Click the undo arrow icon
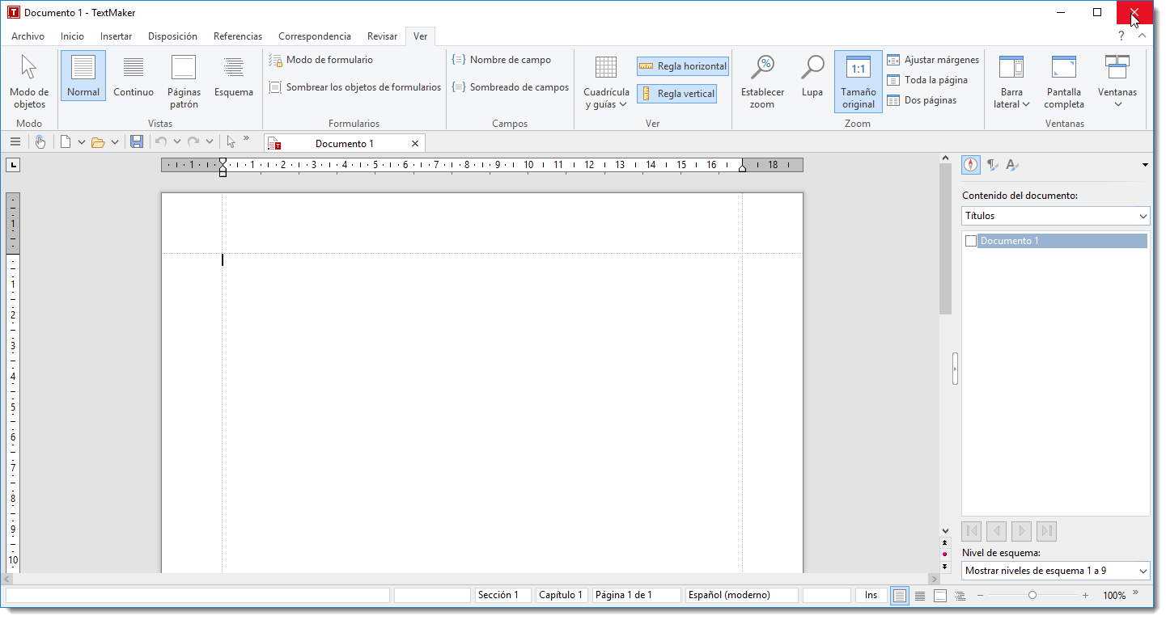The width and height of the screenshot is (1166, 620). [161, 142]
